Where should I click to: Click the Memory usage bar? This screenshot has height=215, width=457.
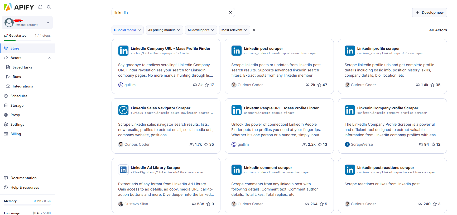pos(27,204)
